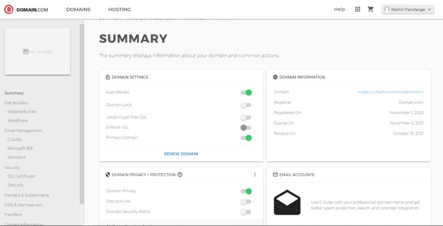Click the envelope icon beside Email Accounts

[275, 174]
